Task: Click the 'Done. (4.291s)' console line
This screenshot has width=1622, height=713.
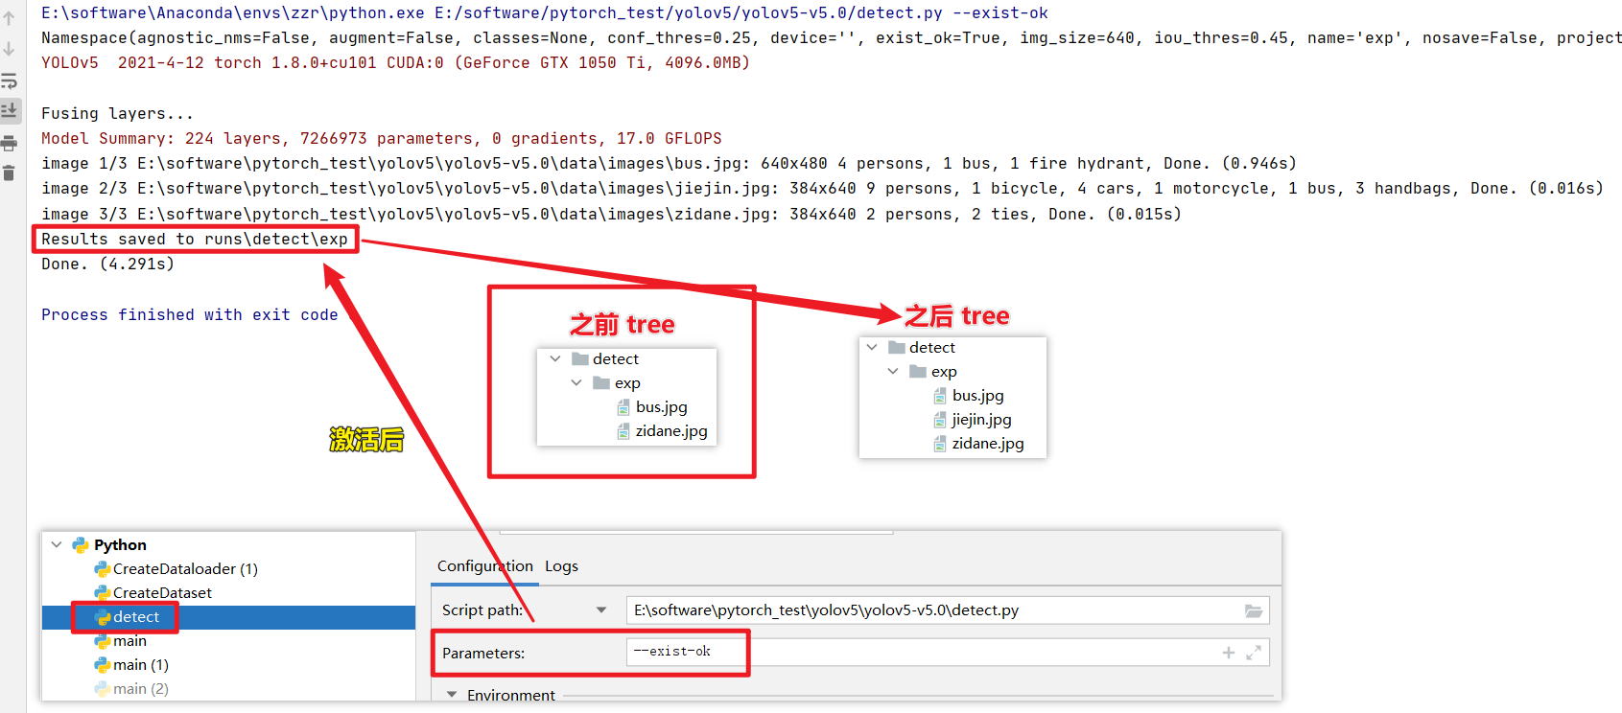Action: tap(108, 264)
